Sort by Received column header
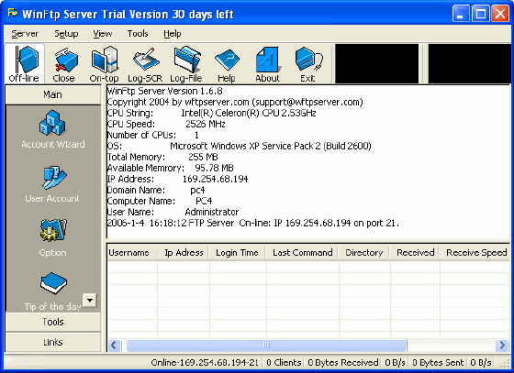 click(415, 253)
